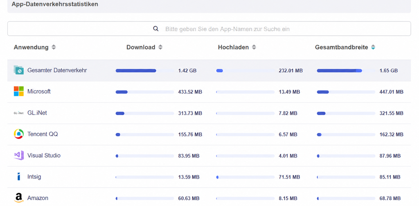Click the 13.49 MB upload value
Viewport: 419px width, 206px height.
click(289, 92)
